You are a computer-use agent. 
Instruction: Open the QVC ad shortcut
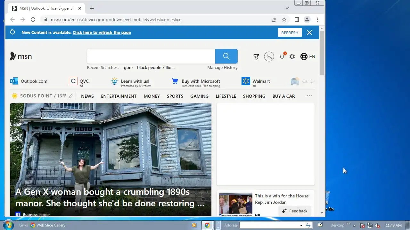[x=79, y=81]
